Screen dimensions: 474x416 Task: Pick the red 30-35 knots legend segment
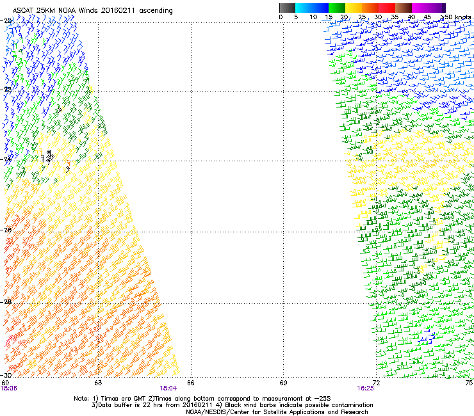387,8
